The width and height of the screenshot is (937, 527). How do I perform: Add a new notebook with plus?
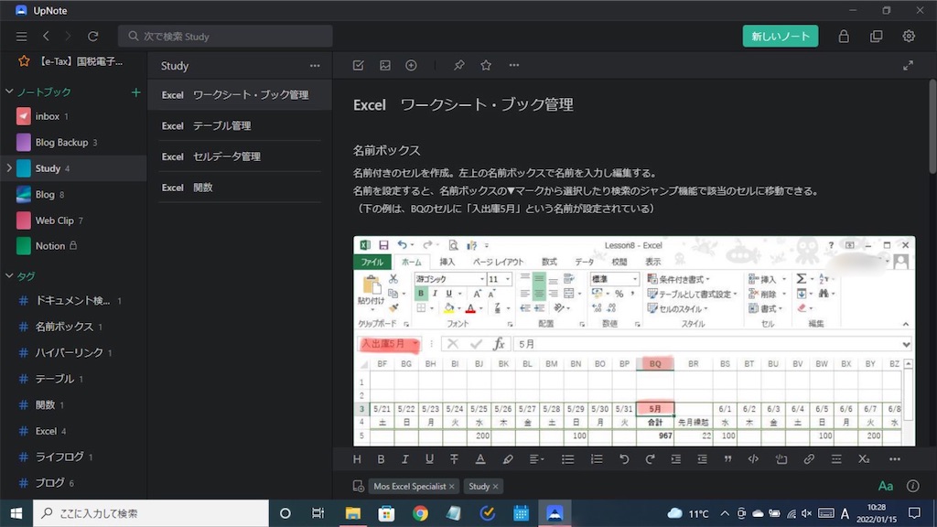pos(135,92)
